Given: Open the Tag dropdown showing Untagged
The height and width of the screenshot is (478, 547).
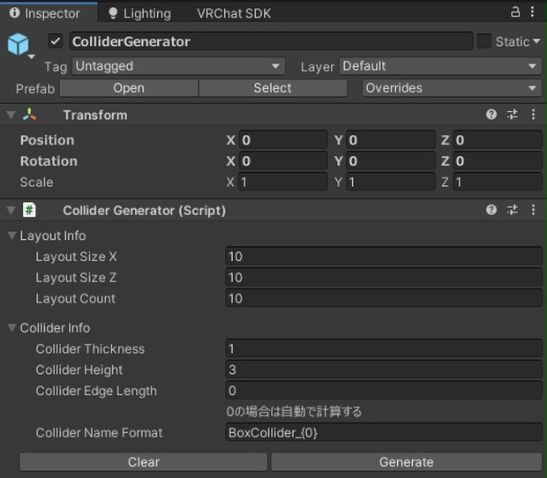Looking at the screenshot, I should (x=177, y=66).
